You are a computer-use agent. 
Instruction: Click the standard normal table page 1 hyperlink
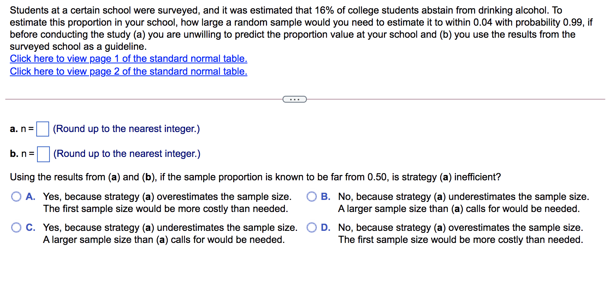[x=128, y=58]
